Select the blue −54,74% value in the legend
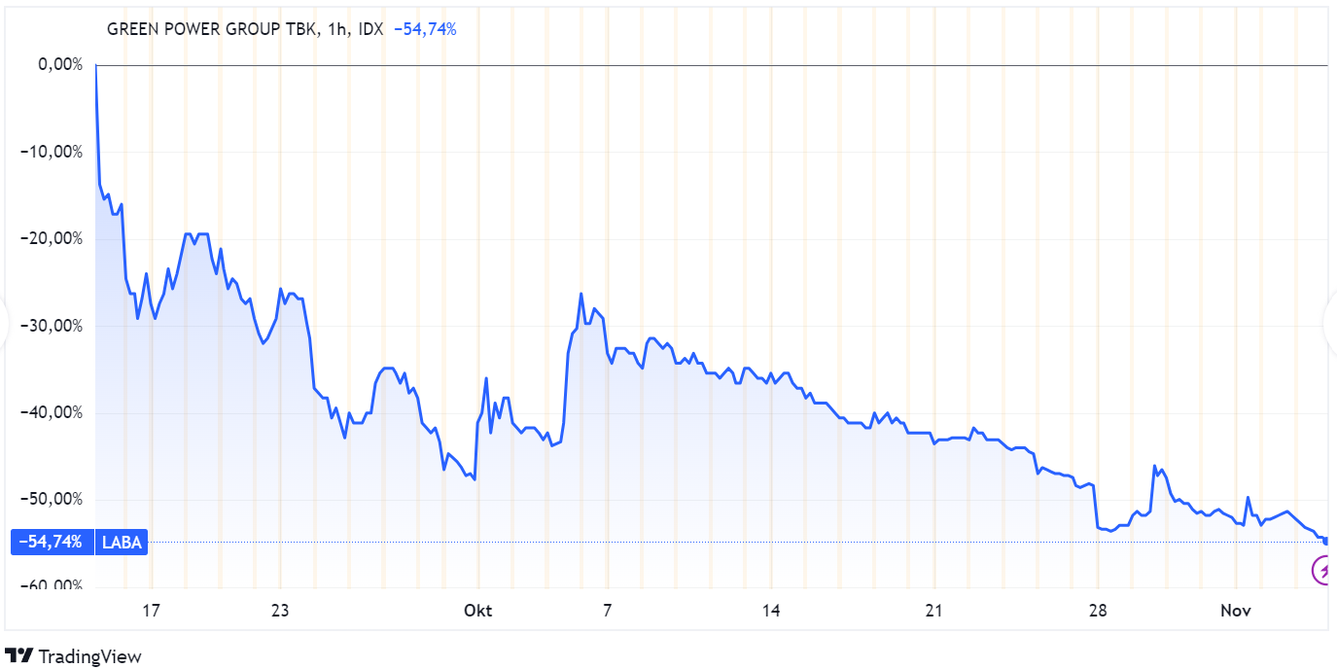Screen dimensions: 1337x669 pyautogui.click(x=425, y=29)
